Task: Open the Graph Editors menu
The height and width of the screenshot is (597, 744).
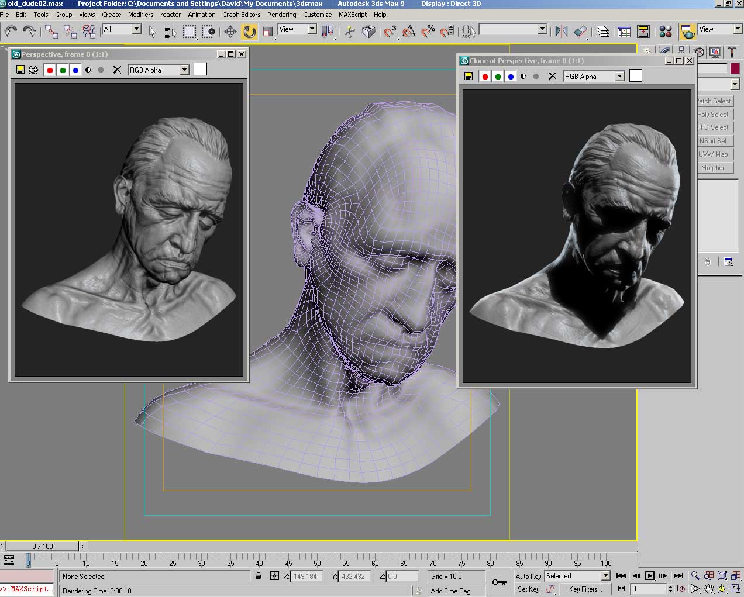Action: coord(241,15)
